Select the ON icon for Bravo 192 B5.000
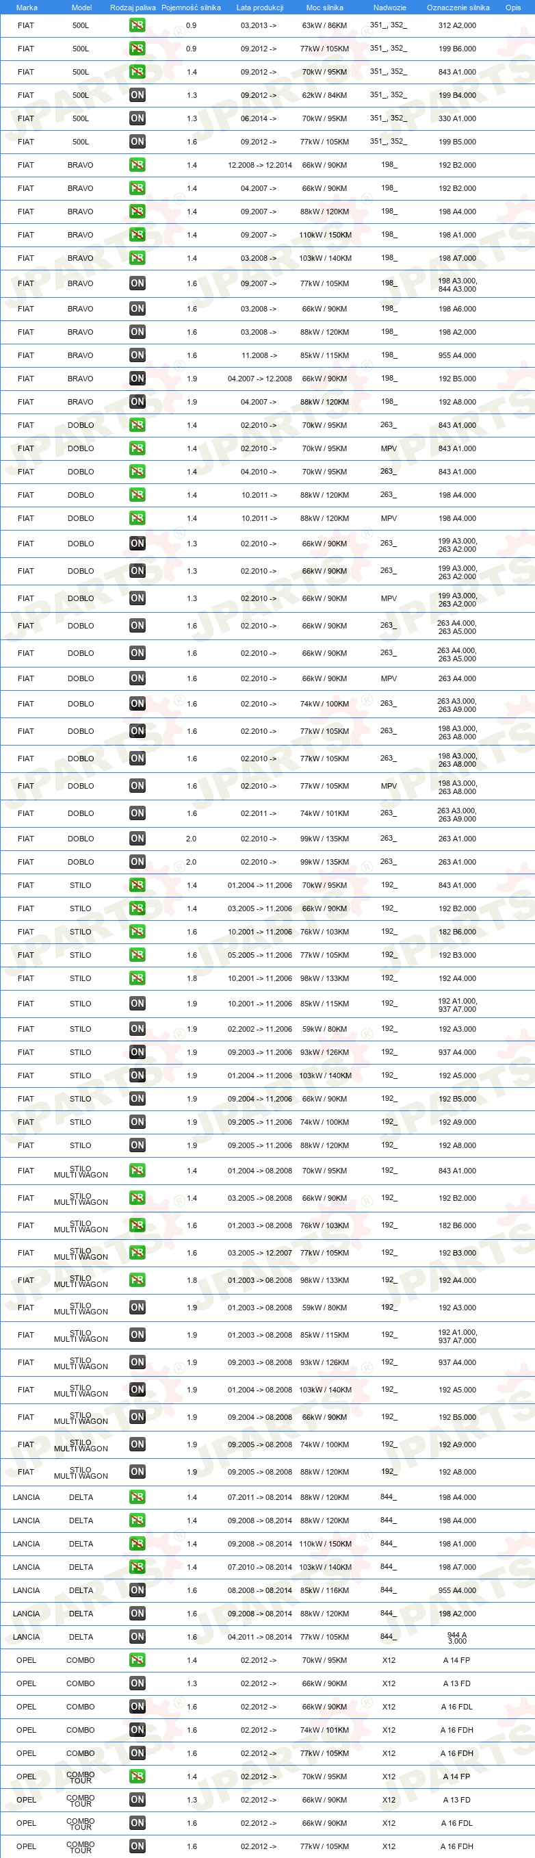Image resolution: width=535 pixels, height=1858 pixels. [137, 378]
